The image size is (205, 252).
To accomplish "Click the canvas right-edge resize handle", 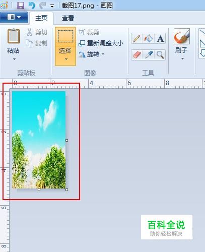I will pos(67,140).
